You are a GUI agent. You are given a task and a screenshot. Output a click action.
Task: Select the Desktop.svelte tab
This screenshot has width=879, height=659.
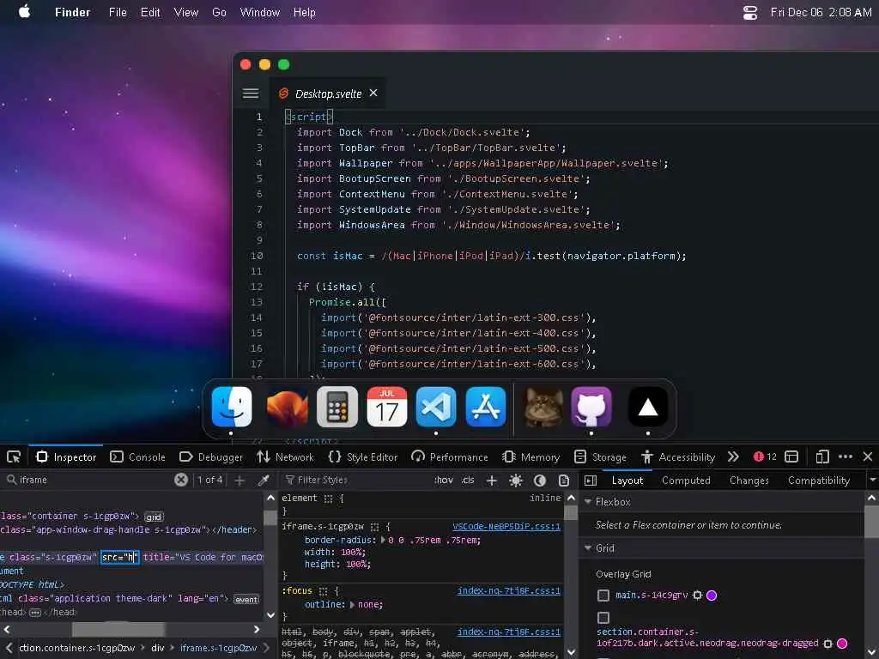click(328, 94)
